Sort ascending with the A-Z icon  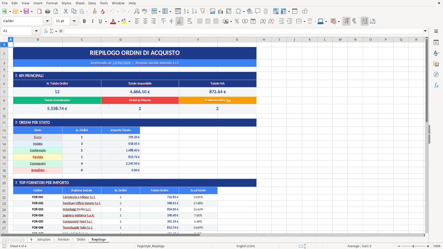point(186,11)
